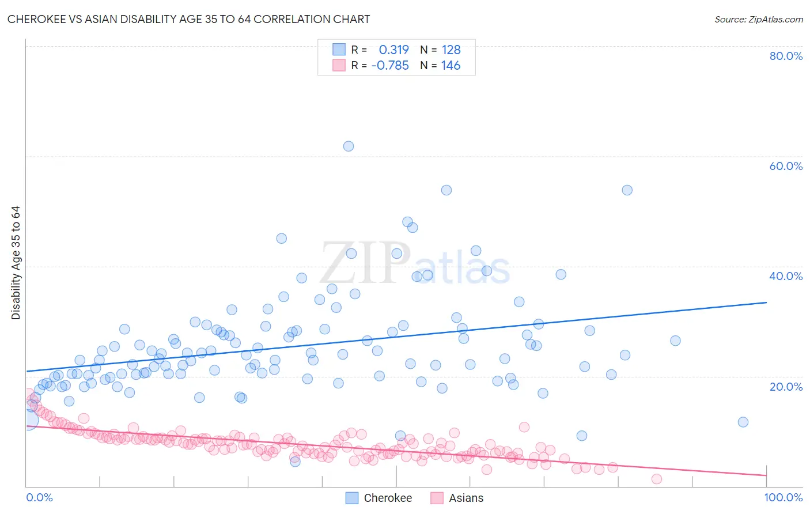
Task: Click the Asians legend label at bottom
Action: (466, 498)
